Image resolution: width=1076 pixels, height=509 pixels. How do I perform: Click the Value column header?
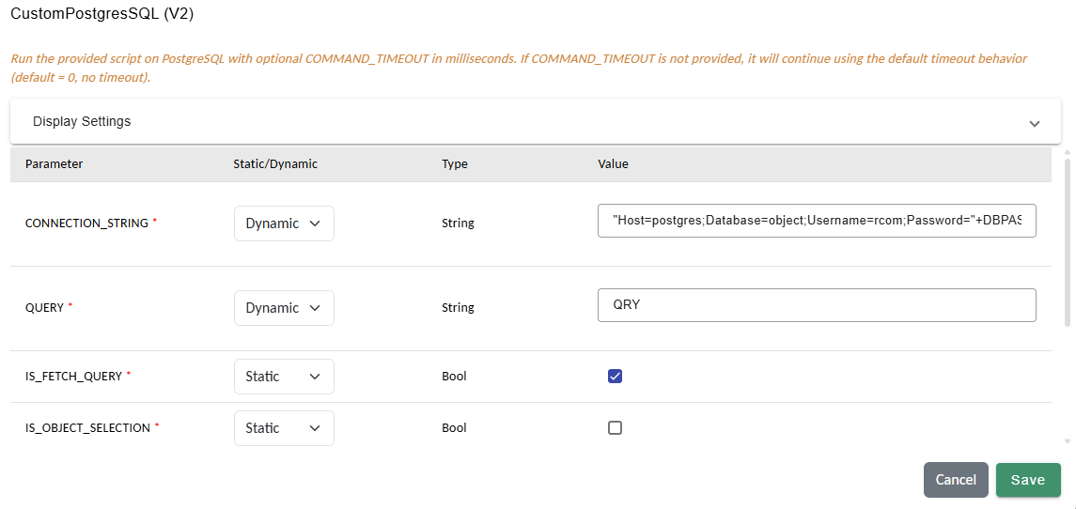point(613,163)
